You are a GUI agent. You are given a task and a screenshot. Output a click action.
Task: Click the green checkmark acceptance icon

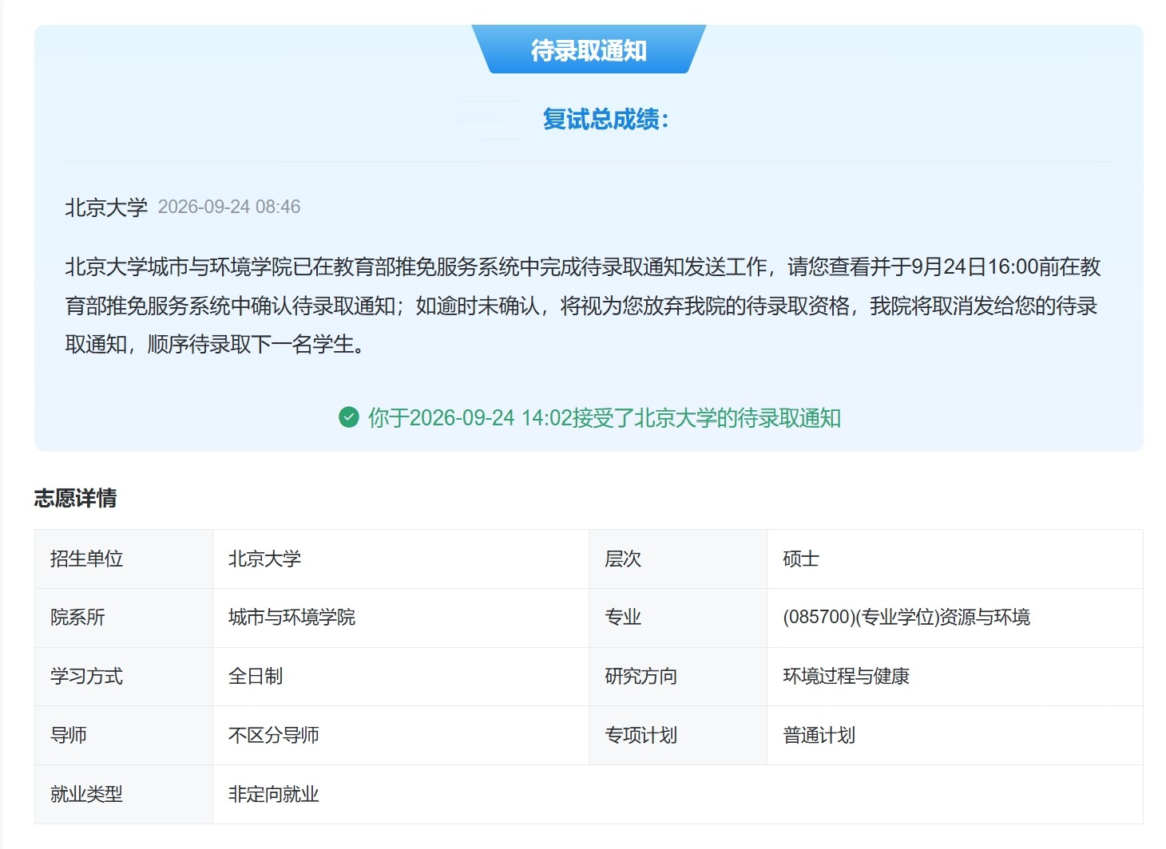(349, 417)
